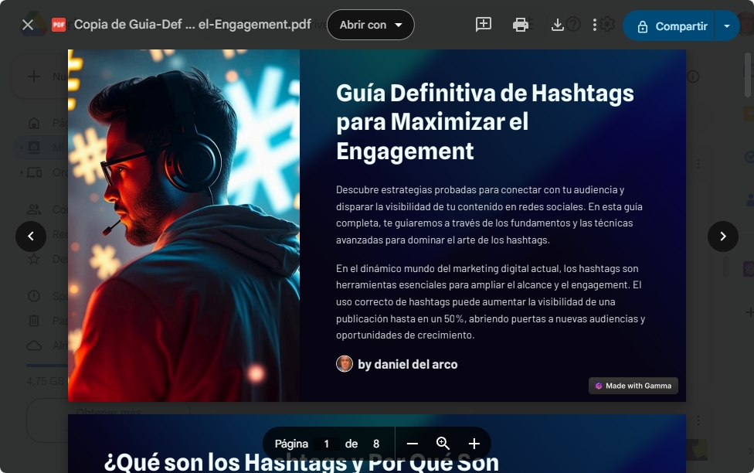Download the PDF file

[x=558, y=25]
